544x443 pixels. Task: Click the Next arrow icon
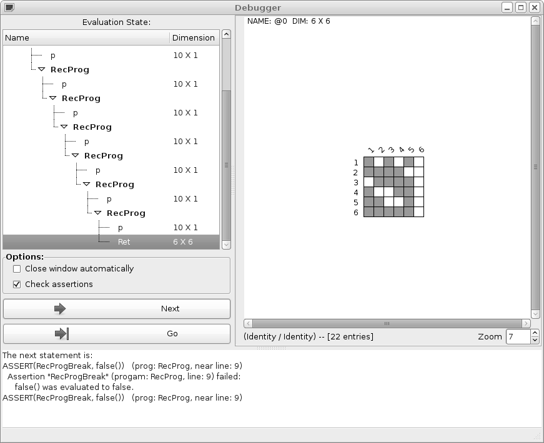coord(60,308)
